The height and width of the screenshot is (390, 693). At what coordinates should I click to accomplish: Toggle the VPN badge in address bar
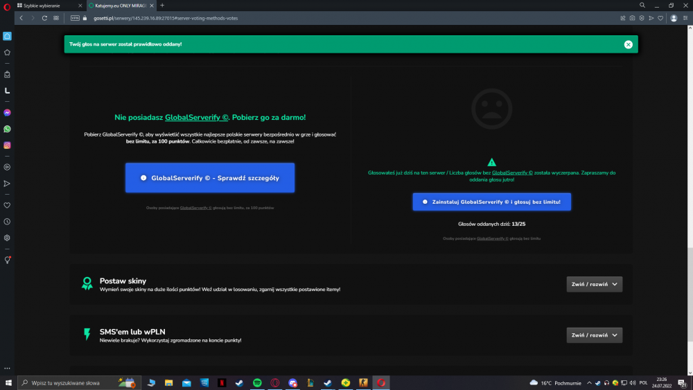[75, 18]
